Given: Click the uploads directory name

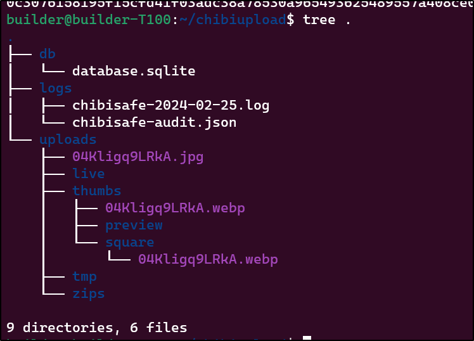Looking at the screenshot, I should click(x=68, y=140).
